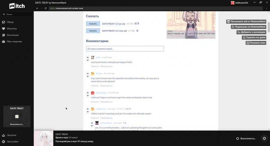This screenshot has height=146, width=270.
Task: Click Добавить в коллекцию
Action: (x=251, y=32)
